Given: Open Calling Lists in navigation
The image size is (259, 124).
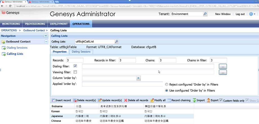Looking at the screenshot, I should coord(15,54).
